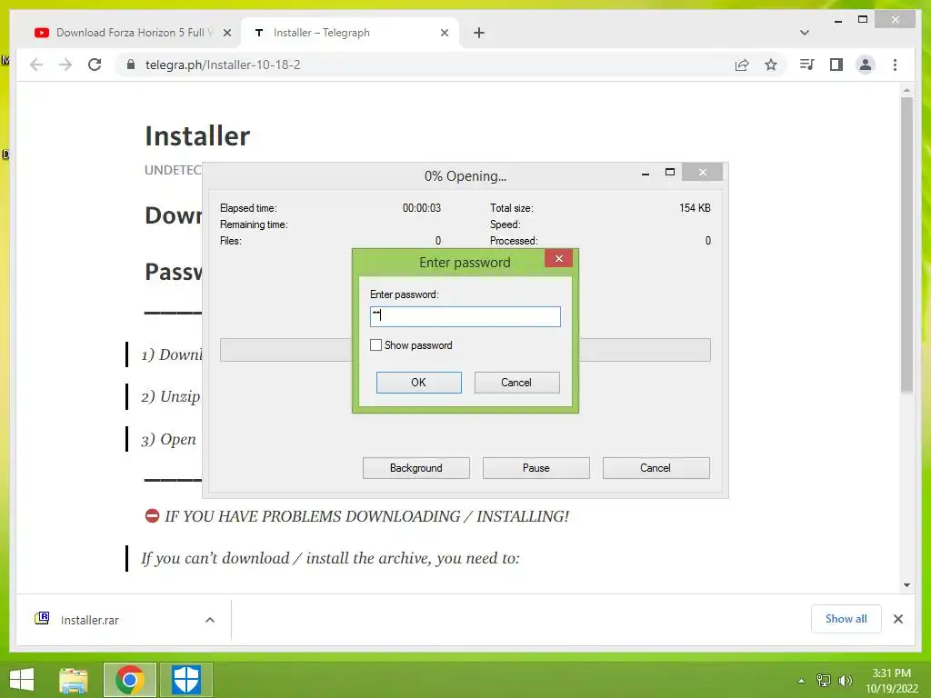Screen dimensions: 931x698
Task: Open the Chrome profile avatar
Action: click(866, 65)
